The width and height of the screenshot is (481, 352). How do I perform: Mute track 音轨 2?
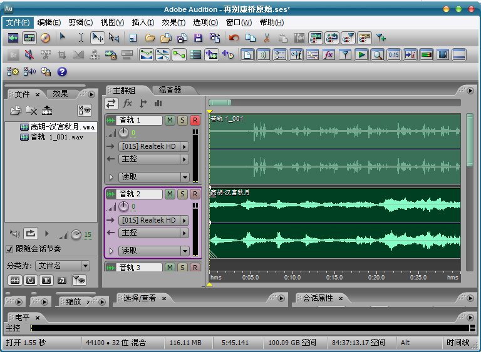170,194
